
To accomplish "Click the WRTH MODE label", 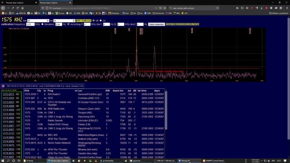I will (x=83, y=20).
